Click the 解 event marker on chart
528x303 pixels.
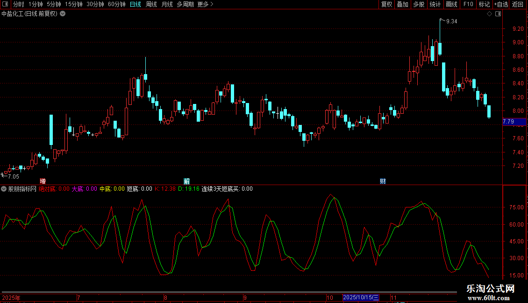click(x=186, y=181)
